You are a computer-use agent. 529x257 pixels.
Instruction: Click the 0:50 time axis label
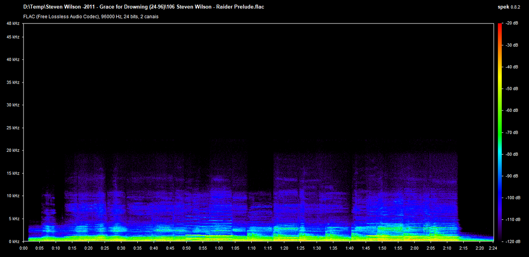(186, 248)
